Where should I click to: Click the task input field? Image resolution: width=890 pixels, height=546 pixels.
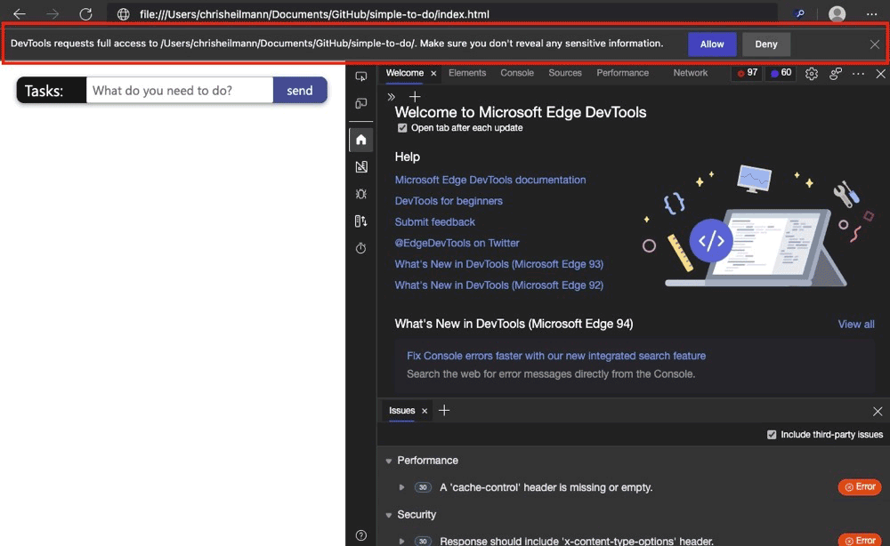pyautogui.click(x=178, y=90)
